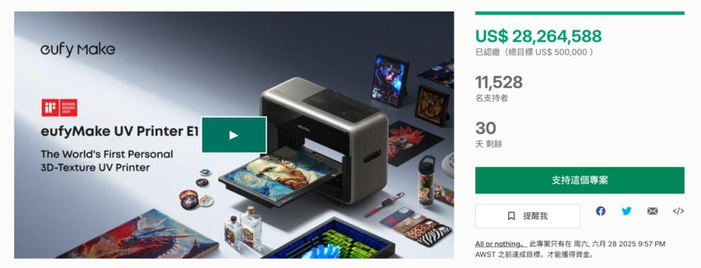The image size is (701, 268).
Task: Select the US$ 28,264,588 pledged amount
Action: (538, 36)
